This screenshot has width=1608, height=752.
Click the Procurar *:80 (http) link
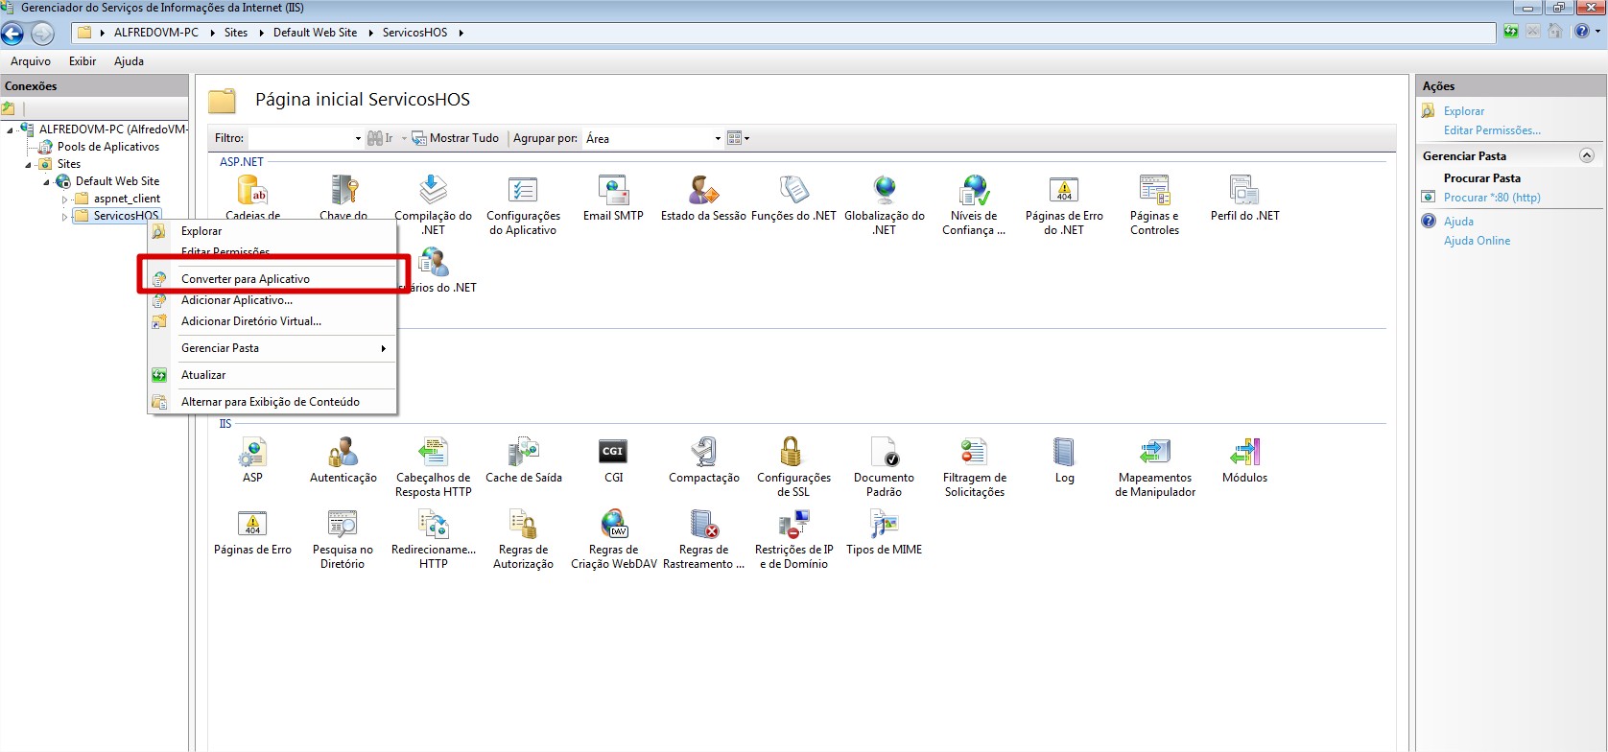(x=1491, y=198)
